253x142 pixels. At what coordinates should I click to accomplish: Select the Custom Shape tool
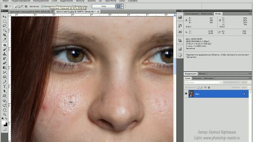4,96
